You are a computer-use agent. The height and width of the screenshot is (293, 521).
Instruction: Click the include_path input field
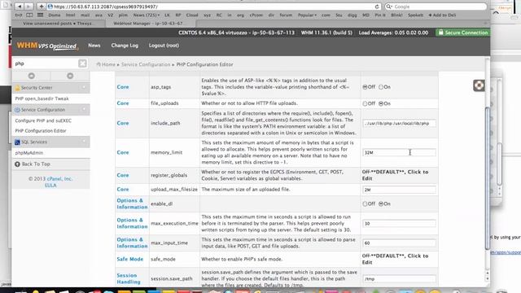pyautogui.click(x=399, y=123)
